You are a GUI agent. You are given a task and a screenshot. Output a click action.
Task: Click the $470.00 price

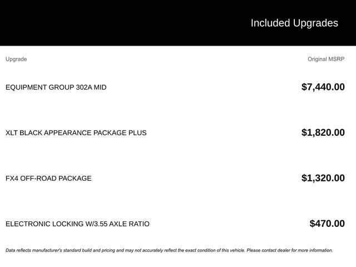click(327, 224)
